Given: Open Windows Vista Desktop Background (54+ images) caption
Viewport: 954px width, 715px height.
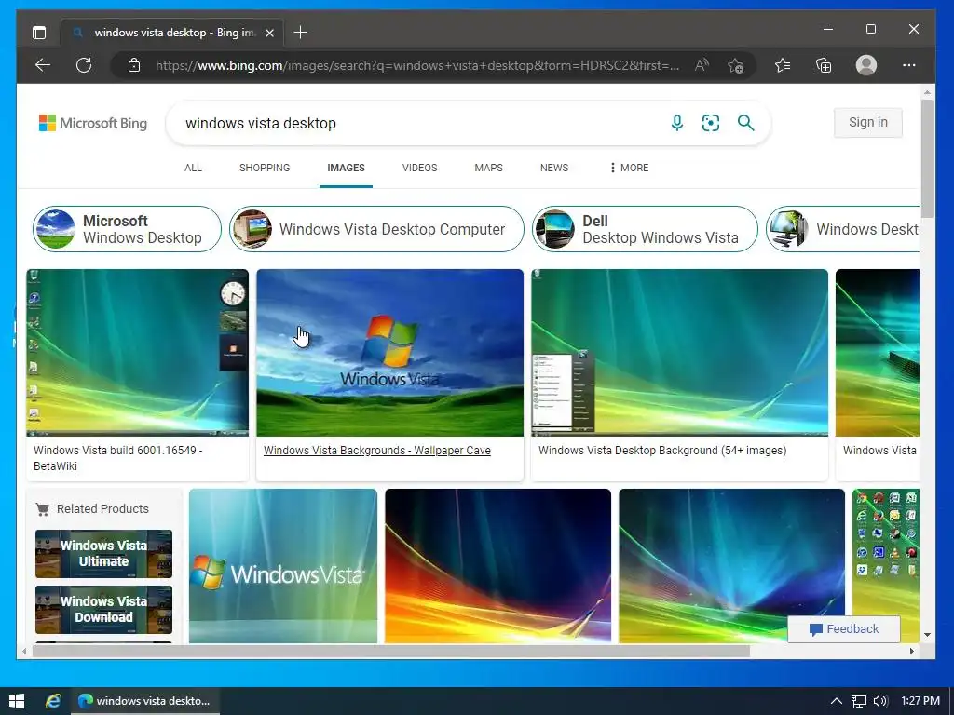Looking at the screenshot, I should [662, 451].
